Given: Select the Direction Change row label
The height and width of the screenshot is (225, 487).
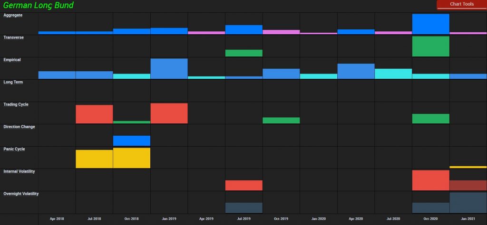Looking at the screenshot, I should click(x=19, y=127).
